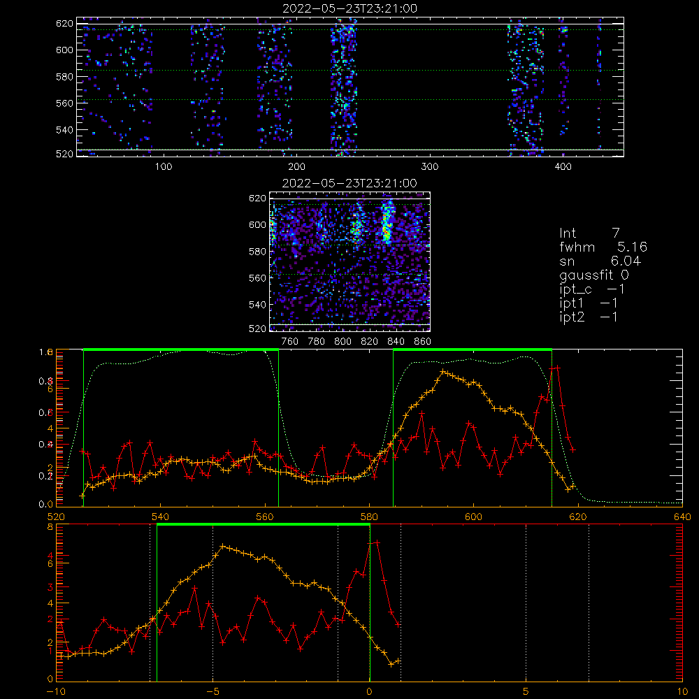Viewport: 699px width, 699px height.
Task: Click the middle image's 2022-05-23T23:21:00 title
Action: tap(350, 183)
